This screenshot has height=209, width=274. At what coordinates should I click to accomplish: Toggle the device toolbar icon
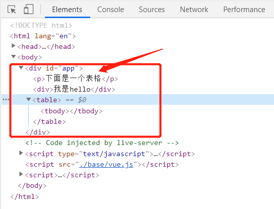[x=29, y=9]
